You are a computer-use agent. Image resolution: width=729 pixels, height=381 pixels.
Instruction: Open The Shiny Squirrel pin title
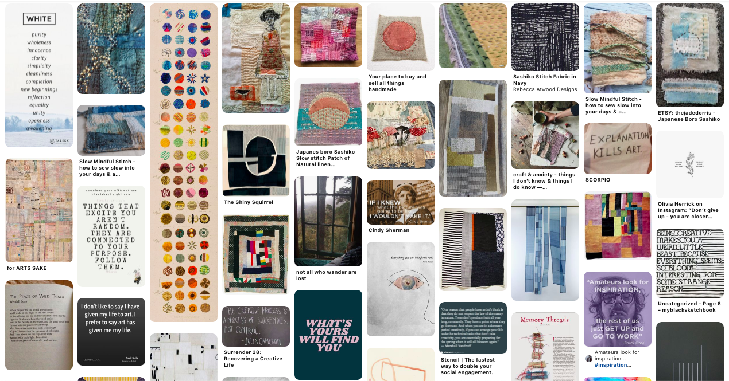(x=249, y=202)
